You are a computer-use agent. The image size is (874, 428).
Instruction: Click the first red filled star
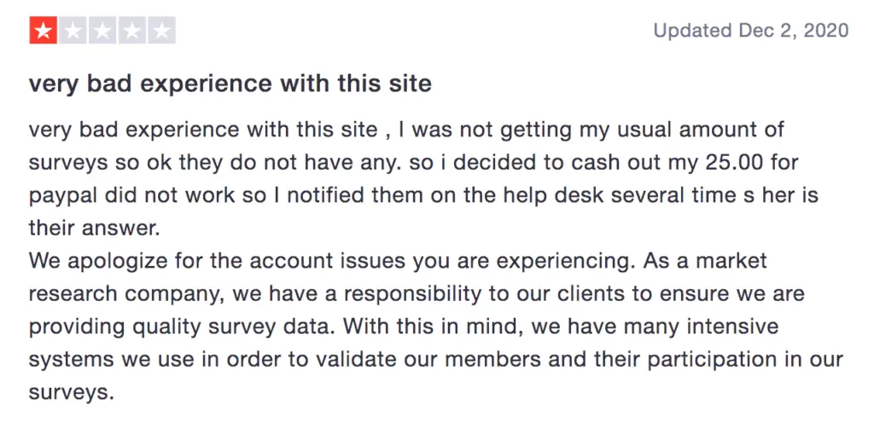(44, 30)
